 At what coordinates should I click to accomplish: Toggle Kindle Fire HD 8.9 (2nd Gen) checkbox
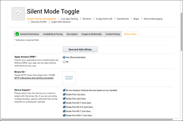tap(64, 107)
